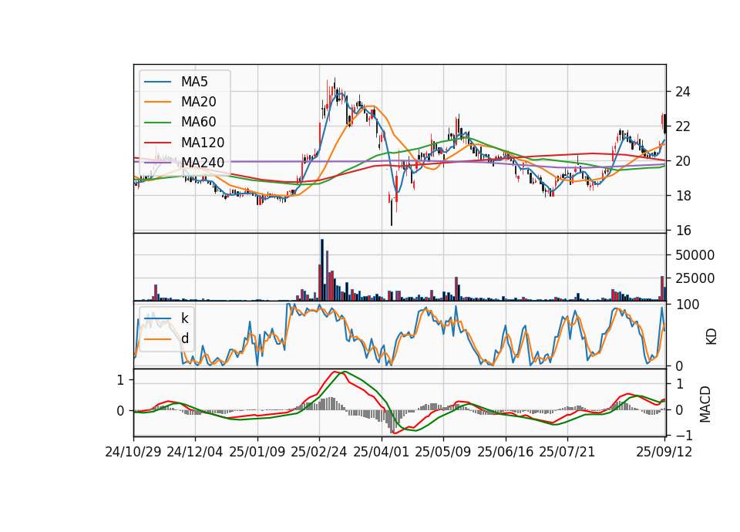The width and height of the screenshot is (740, 532).
Task: Click the 25/04/01 date axis label
Action: coord(381,452)
